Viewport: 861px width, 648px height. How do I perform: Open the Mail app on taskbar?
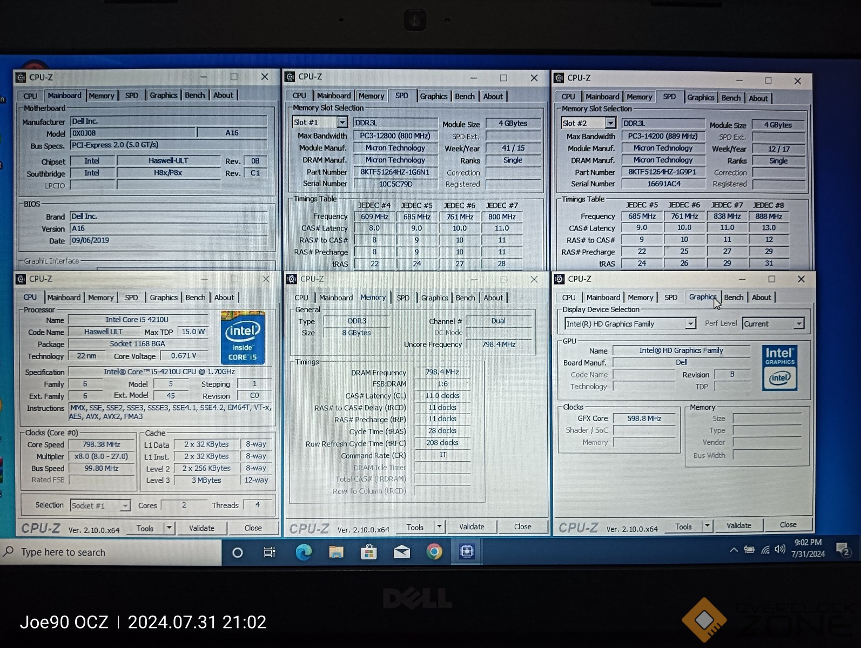[x=401, y=552]
